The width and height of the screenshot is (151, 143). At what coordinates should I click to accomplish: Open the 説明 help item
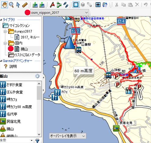10,67
